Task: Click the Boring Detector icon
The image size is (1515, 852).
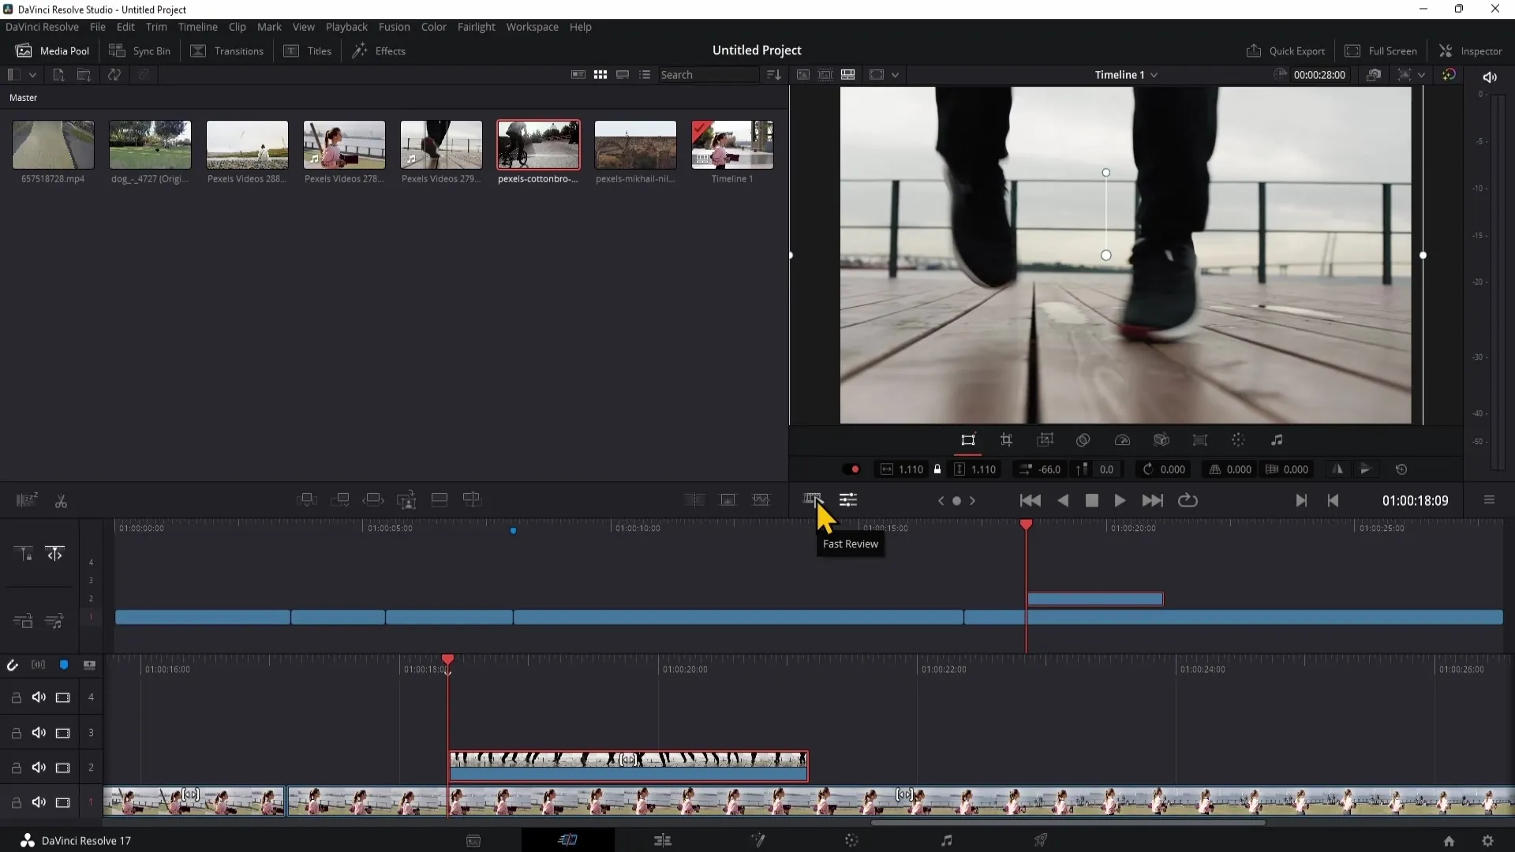Action: 27,500
